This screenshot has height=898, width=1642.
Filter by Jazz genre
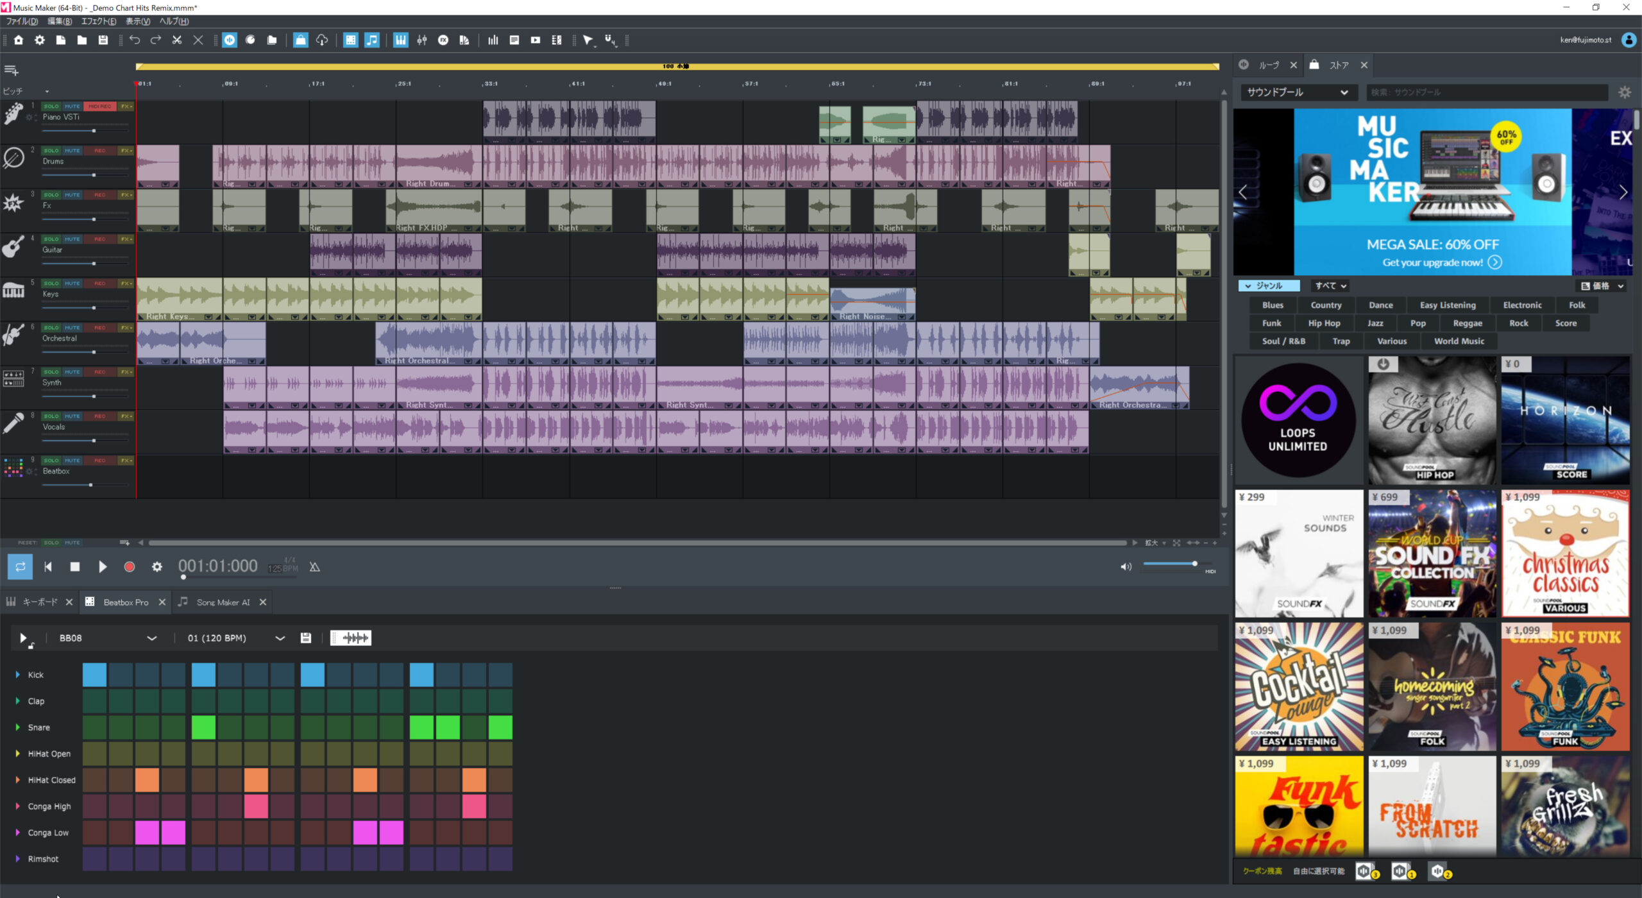click(x=1375, y=323)
